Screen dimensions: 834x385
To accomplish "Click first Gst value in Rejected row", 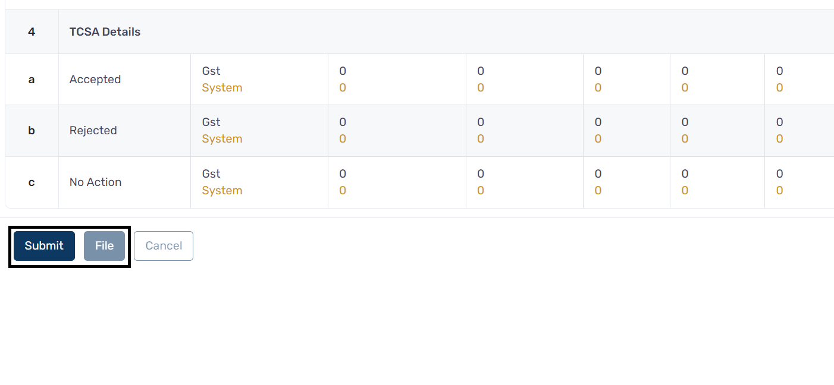I will 343,122.
